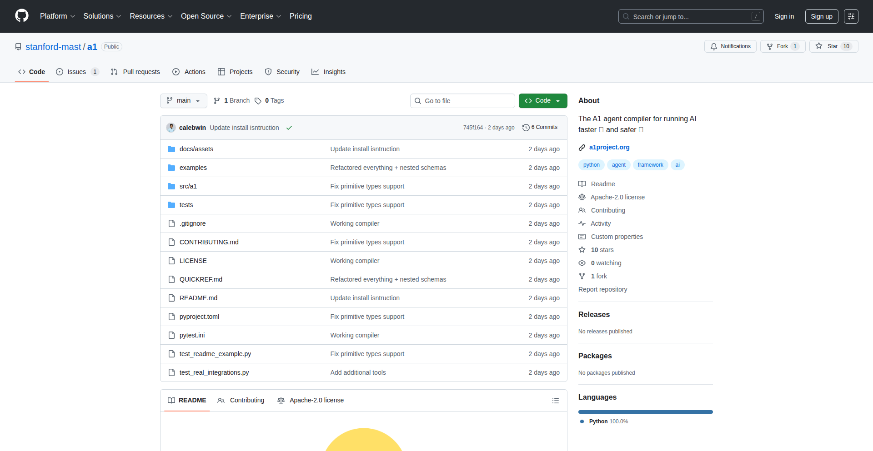Image resolution: width=873 pixels, height=451 pixels.
Task: Expand the Platform menu in header
Action: pyautogui.click(x=57, y=16)
